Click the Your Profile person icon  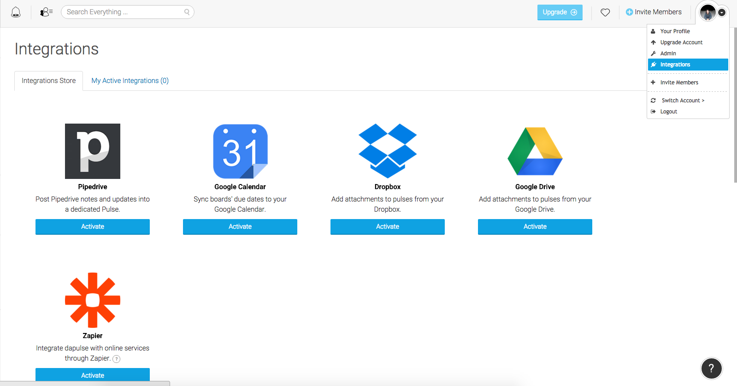point(653,31)
